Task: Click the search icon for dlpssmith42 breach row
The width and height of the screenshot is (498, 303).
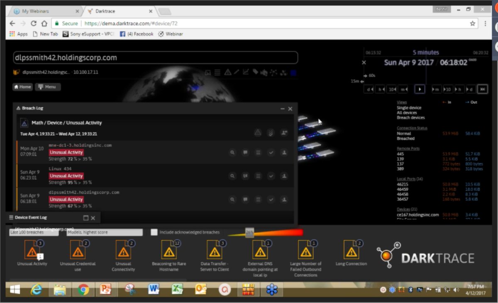Action: click(x=232, y=200)
